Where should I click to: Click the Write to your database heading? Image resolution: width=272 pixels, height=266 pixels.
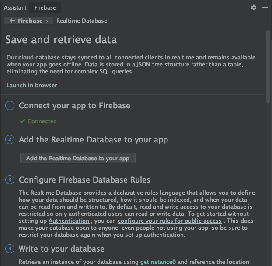[61, 249]
